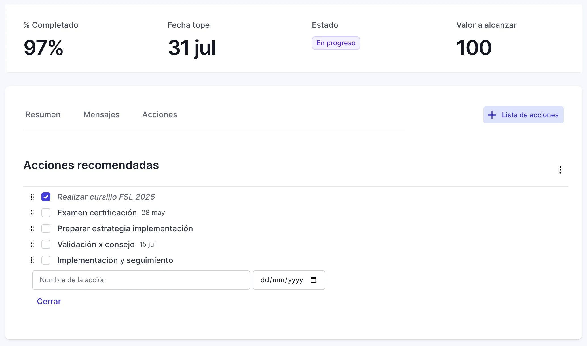Image resolution: width=587 pixels, height=346 pixels.
Task: Click the drag handle beside Realizar cursillo FSL 2025
Action: click(32, 197)
